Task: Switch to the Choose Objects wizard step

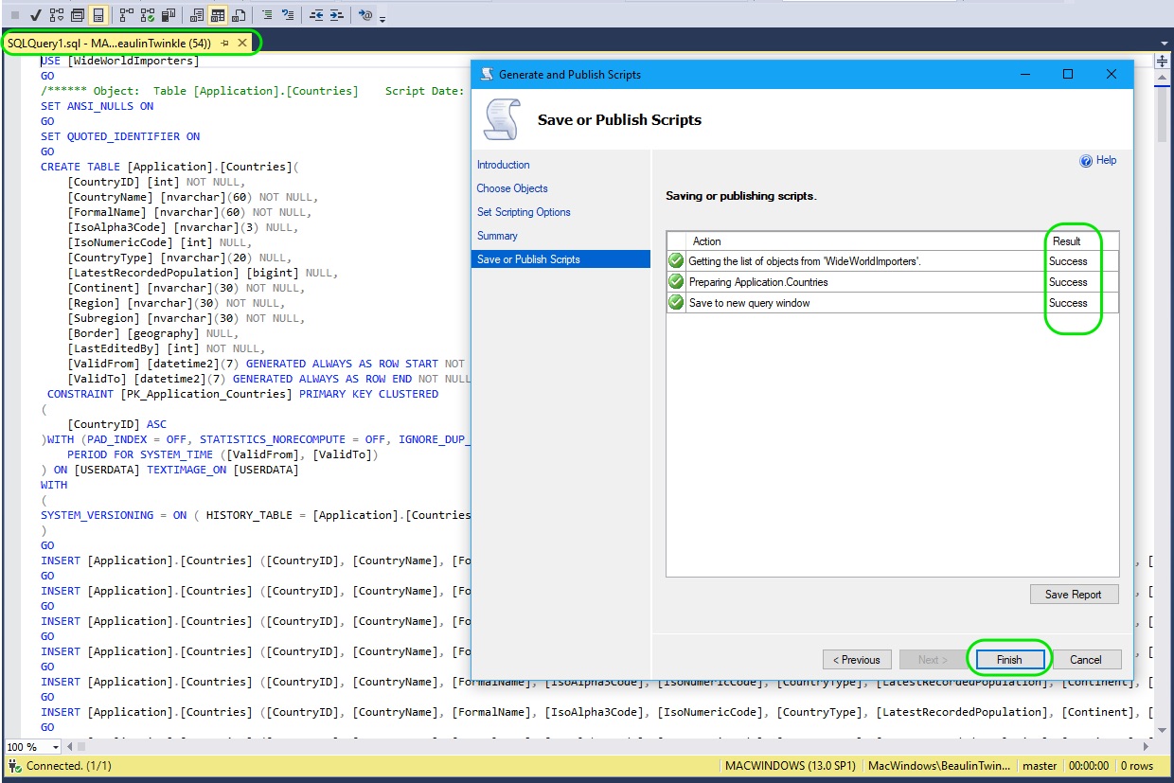Action: (510, 188)
